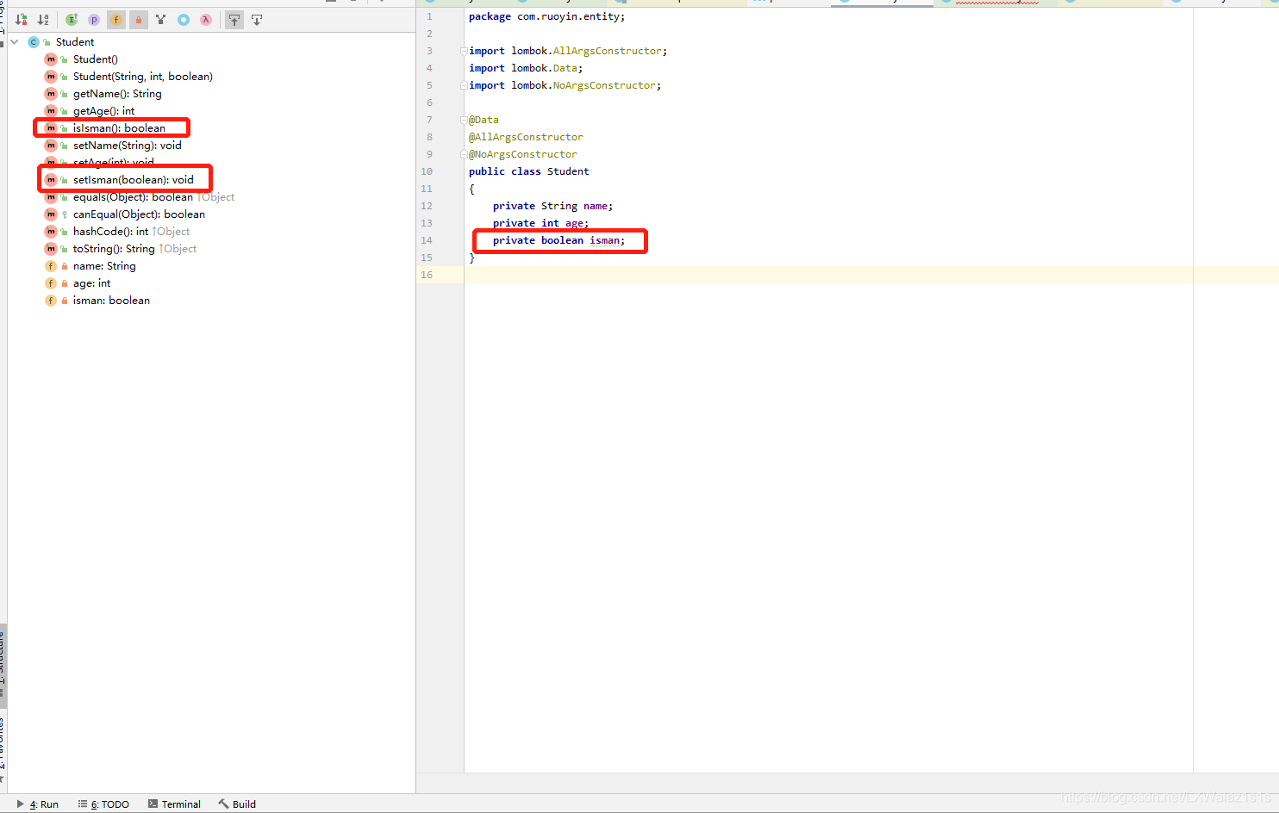
Task: Select setName(String): void method
Action: [128, 146]
